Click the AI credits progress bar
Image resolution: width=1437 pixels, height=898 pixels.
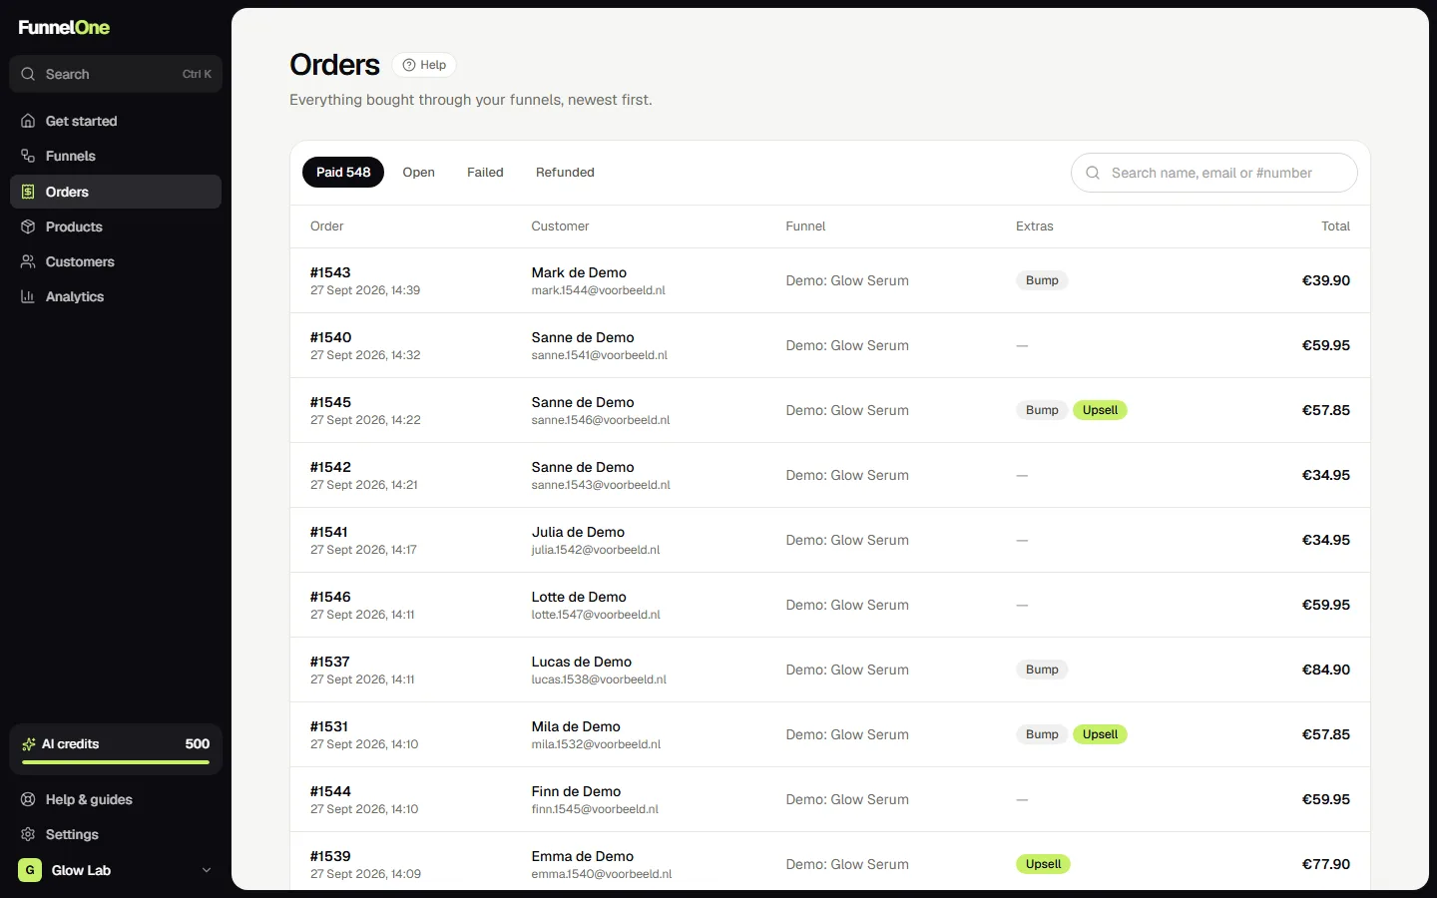coord(116,762)
